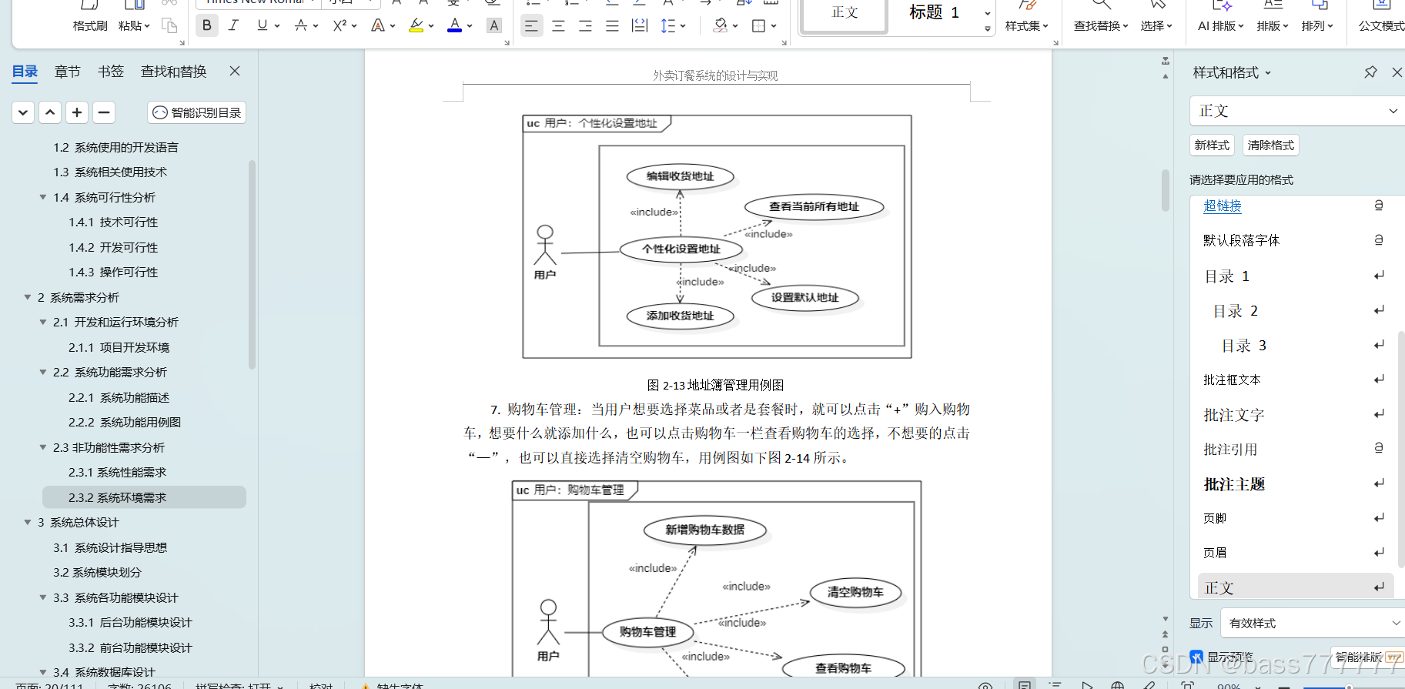The width and height of the screenshot is (1405, 689).
Task: Open the 查找和替换 tab
Action: coord(174,72)
